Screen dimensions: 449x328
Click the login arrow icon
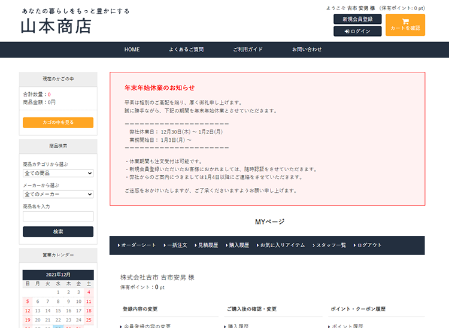347,31
